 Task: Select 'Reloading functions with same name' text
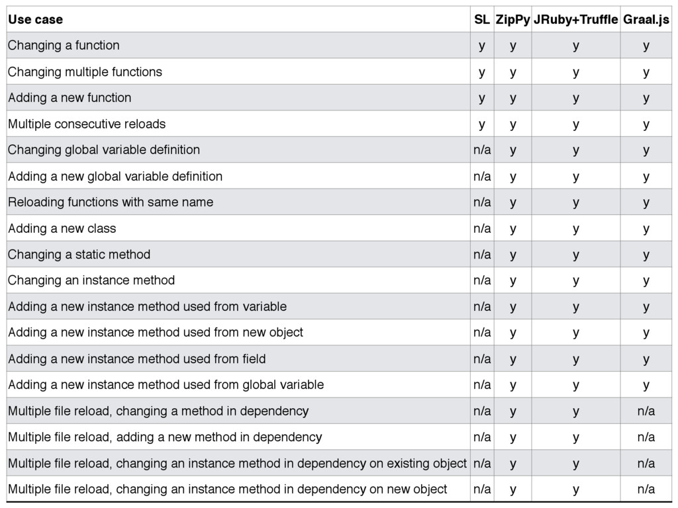[x=111, y=202]
